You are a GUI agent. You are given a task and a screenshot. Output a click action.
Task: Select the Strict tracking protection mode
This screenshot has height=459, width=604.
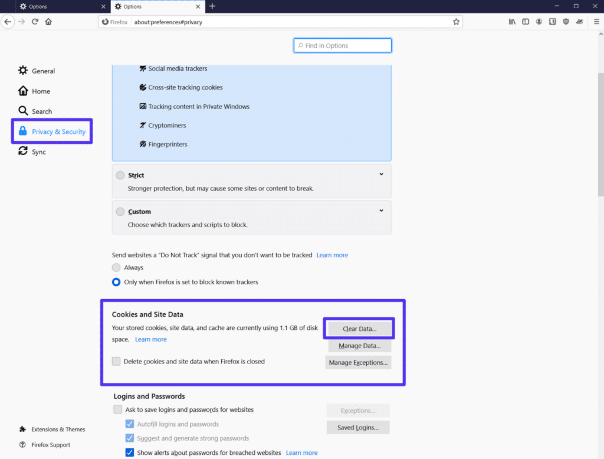pos(121,175)
